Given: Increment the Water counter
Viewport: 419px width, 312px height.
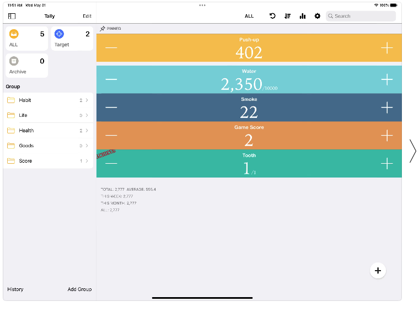Looking at the screenshot, I should (386, 79).
